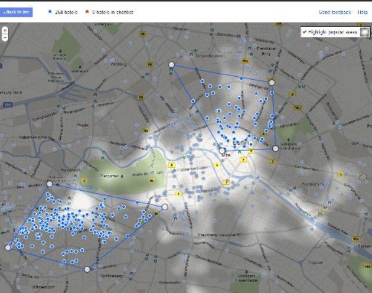The width and height of the screenshot is (372, 293).
Task: Click the polygon vertex handle above Schöneberg
Action: 87,269
